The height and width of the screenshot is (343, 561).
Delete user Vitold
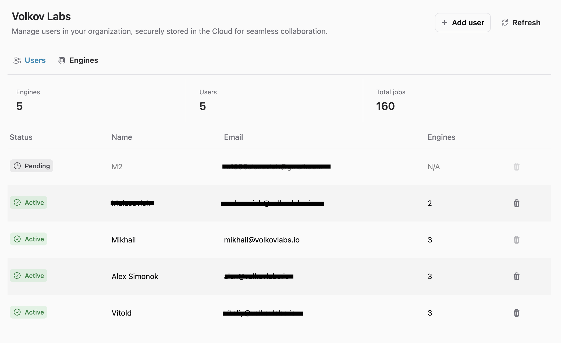[x=516, y=313]
